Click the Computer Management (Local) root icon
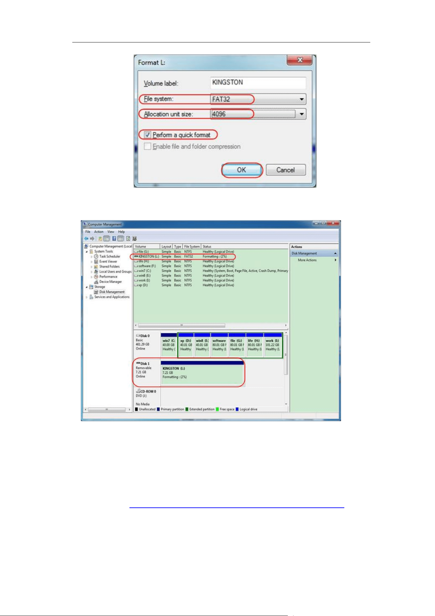This screenshot has height=616, width=435. 86,246
